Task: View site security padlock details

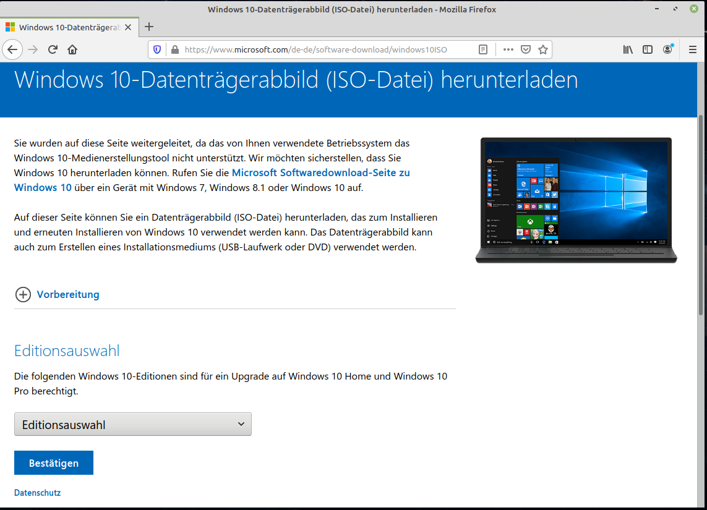Action: click(x=175, y=49)
